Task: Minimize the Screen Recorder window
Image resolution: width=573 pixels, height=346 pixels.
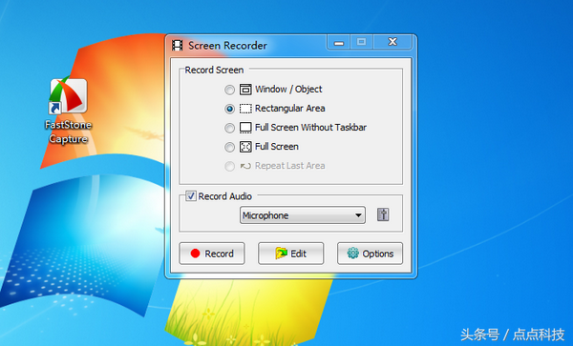Action: tap(339, 42)
